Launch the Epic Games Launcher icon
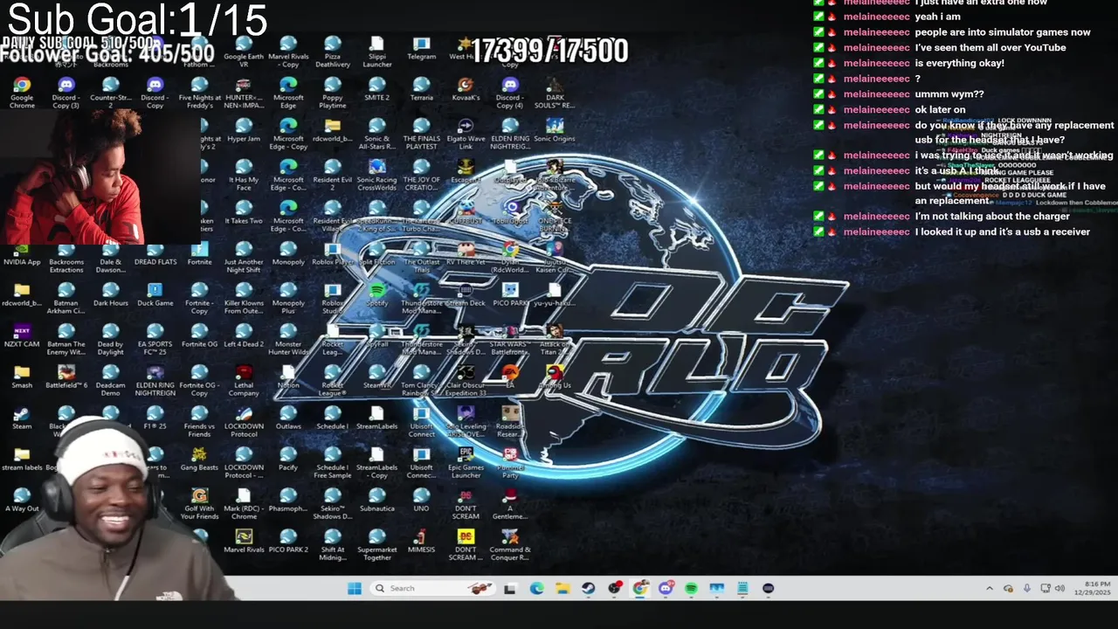The width and height of the screenshot is (1118, 629). [x=466, y=462]
